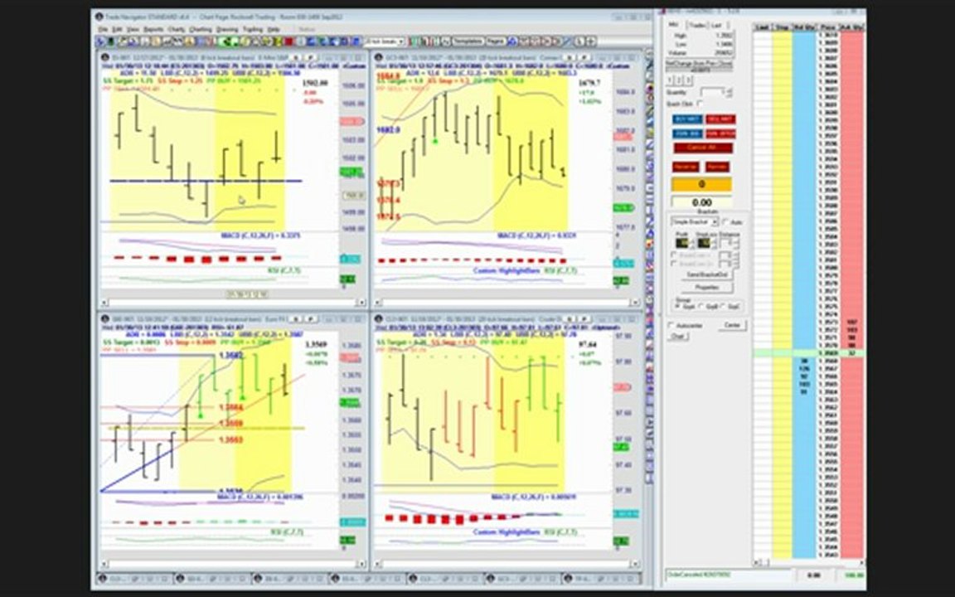
Task: Toggle the Auto bracket checkbox
Action: pyautogui.click(x=725, y=221)
